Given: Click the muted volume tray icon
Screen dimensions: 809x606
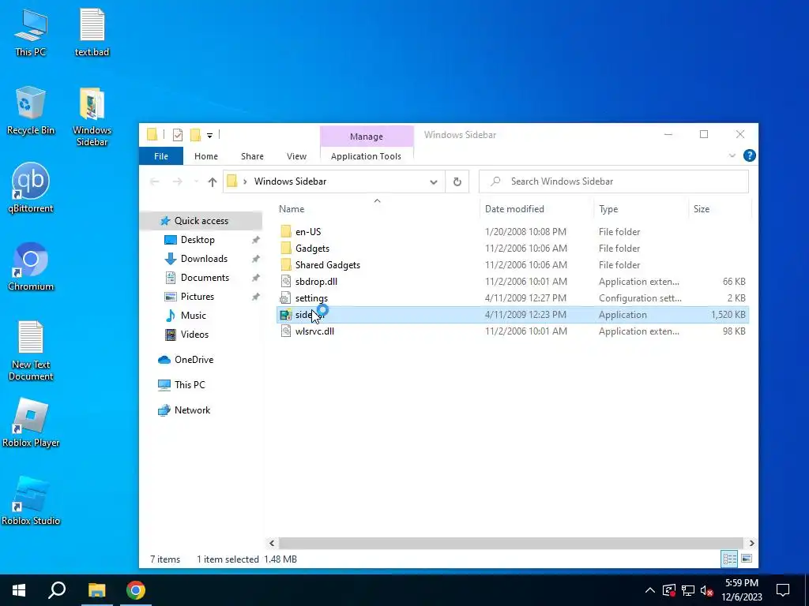Looking at the screenshot, I should click(x=706, y=590).
